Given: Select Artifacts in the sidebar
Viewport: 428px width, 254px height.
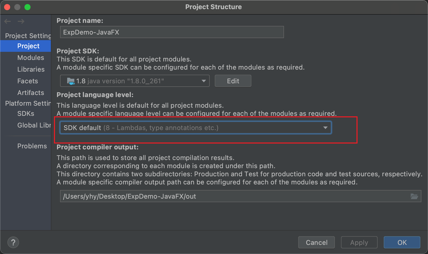Looking at the screenshot, I should (31, 93).
